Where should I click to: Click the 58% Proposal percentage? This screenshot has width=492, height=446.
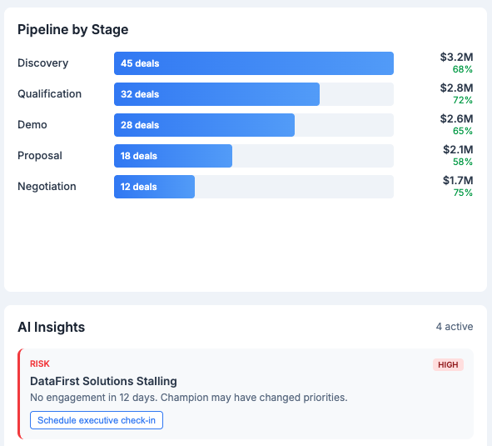pos(463,162)
